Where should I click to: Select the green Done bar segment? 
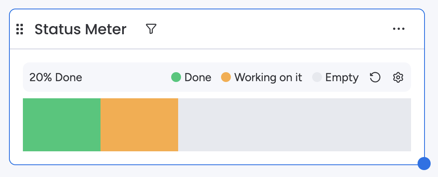(62, 125)
